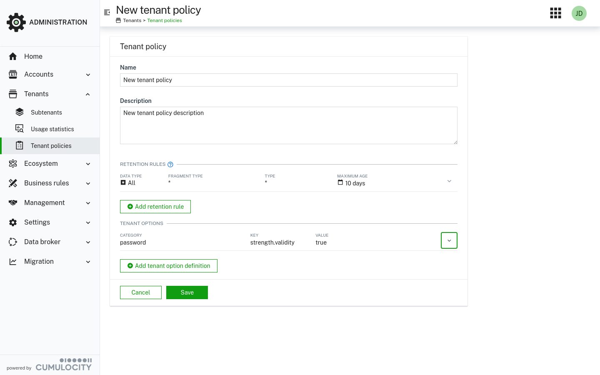The height and width of the screenshot is (375, 600).
Task: Click the Usage statistics icon
Action: [x=20, y=129]
